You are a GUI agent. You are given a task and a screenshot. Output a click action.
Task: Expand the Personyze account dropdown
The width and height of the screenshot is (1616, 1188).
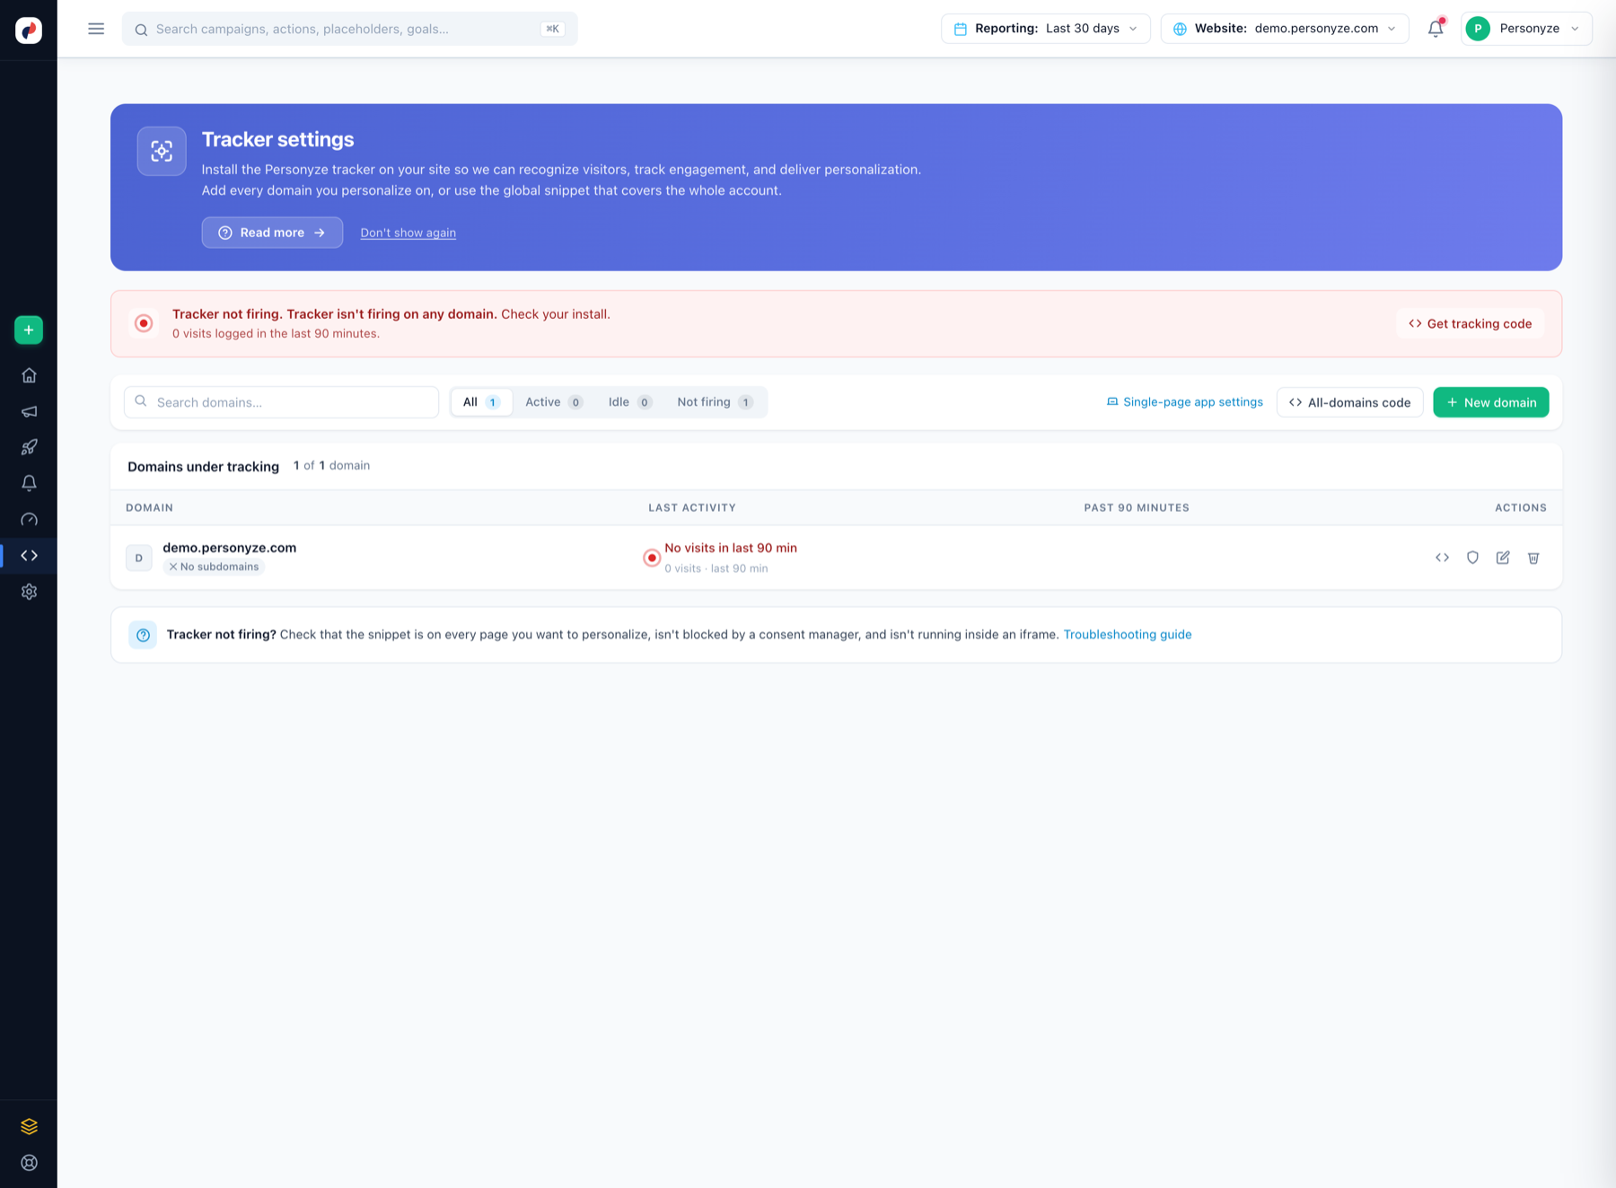1526,29
